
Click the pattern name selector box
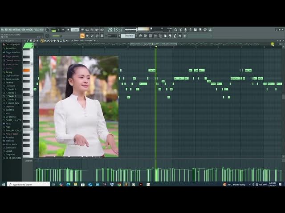click(x=128, y=35)
